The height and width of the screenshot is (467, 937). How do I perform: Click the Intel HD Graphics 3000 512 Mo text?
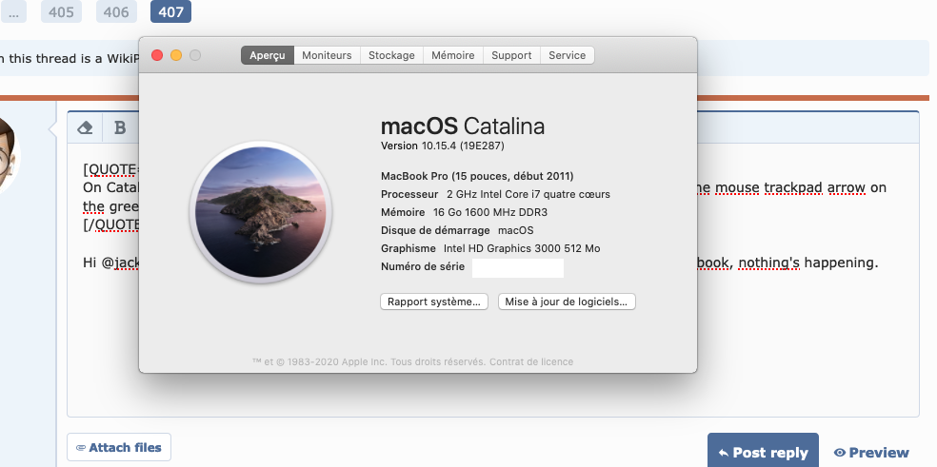(522, 248)
